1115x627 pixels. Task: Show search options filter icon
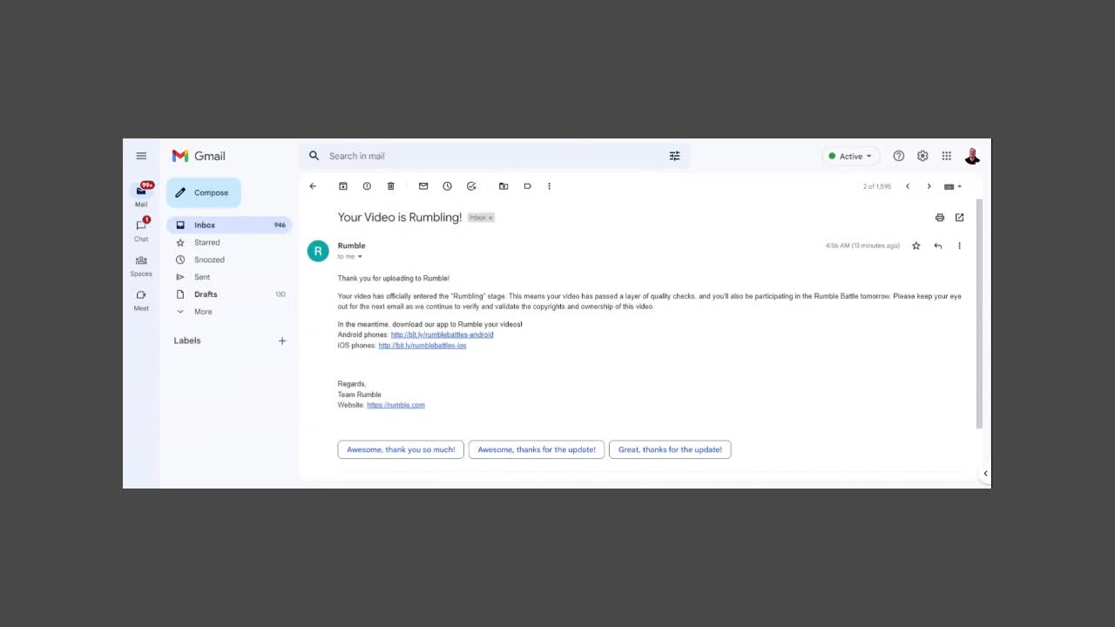point(674,156)
